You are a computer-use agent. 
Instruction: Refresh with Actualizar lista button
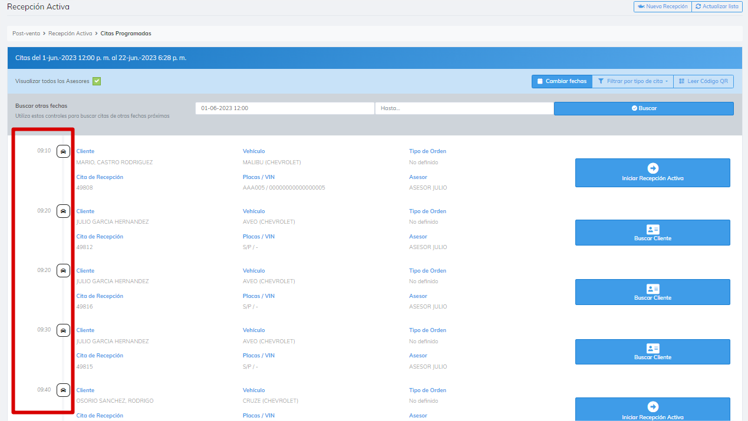pyautogui.click(x=717, y=6)
